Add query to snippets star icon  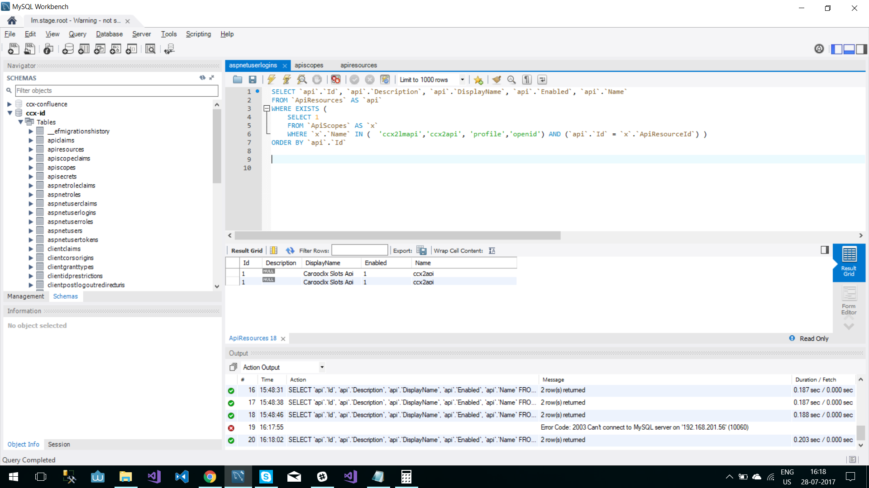coord(478,80)
